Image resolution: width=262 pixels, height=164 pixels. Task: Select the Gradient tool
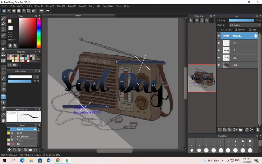pos(3,60)
